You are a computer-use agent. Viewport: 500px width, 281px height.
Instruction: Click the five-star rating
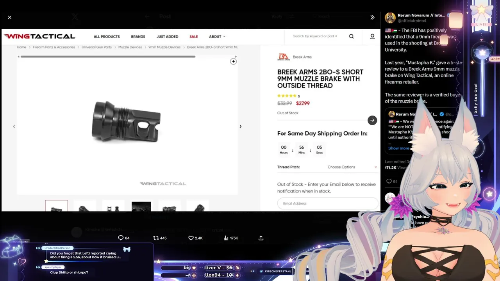[287, 96]
